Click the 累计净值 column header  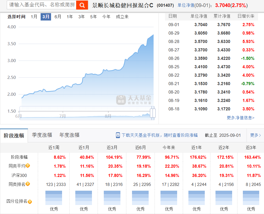222,16
